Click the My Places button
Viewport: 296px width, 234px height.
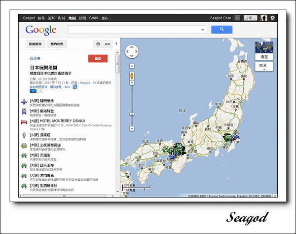click(x=57, y=44)
